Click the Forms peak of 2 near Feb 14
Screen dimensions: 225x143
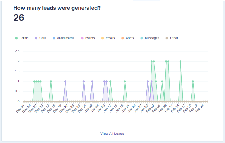point(180,61)
